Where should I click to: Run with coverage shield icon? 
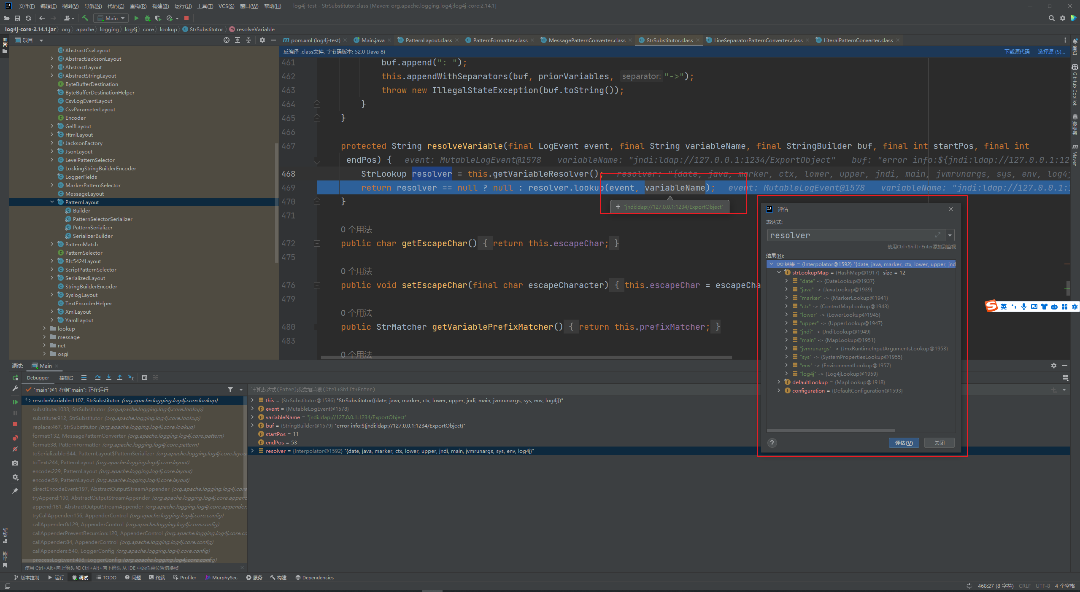[158, 18]
